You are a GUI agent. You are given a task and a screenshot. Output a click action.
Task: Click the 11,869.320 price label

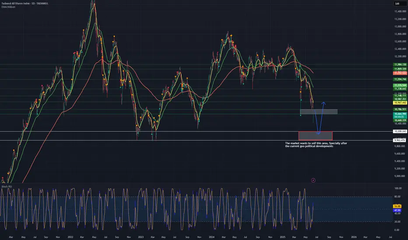click(400, 69)
